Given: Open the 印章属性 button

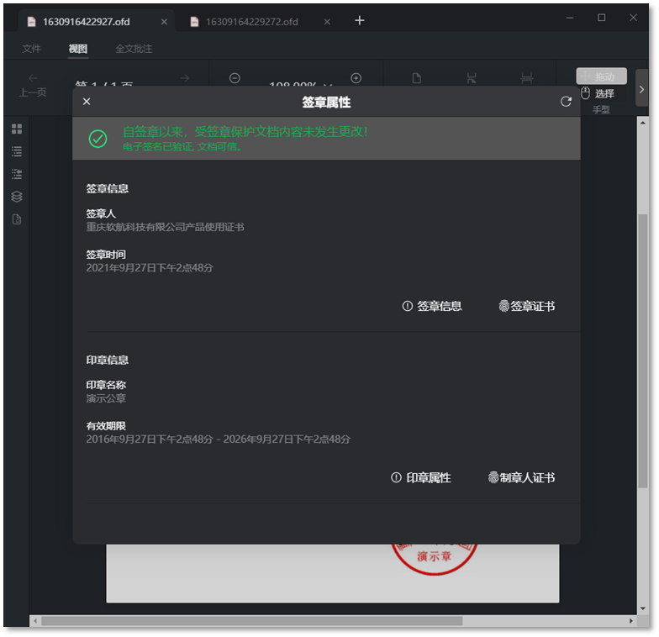Looking at the screenshot, I should point(420,477).
